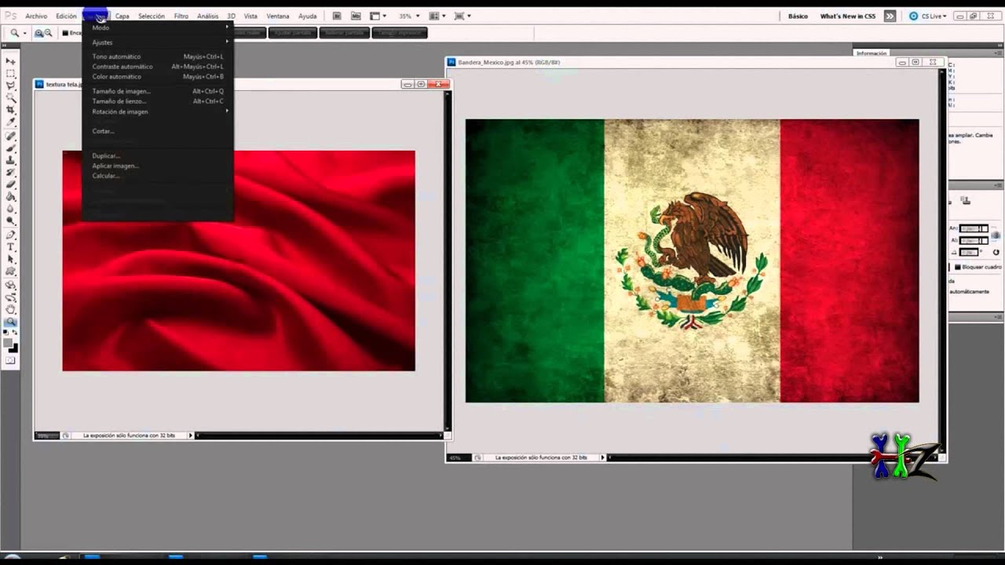Click the textura tela window title bar
The height and width of the screenshot is (565, 1005).
pos(242,84)
